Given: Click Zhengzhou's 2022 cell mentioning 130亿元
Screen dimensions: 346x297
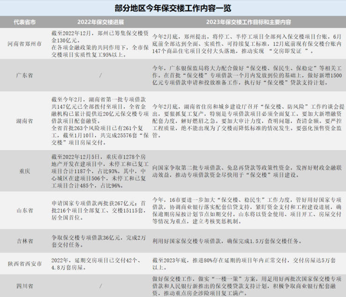Looking at the screenshot, I should [100, 44].
